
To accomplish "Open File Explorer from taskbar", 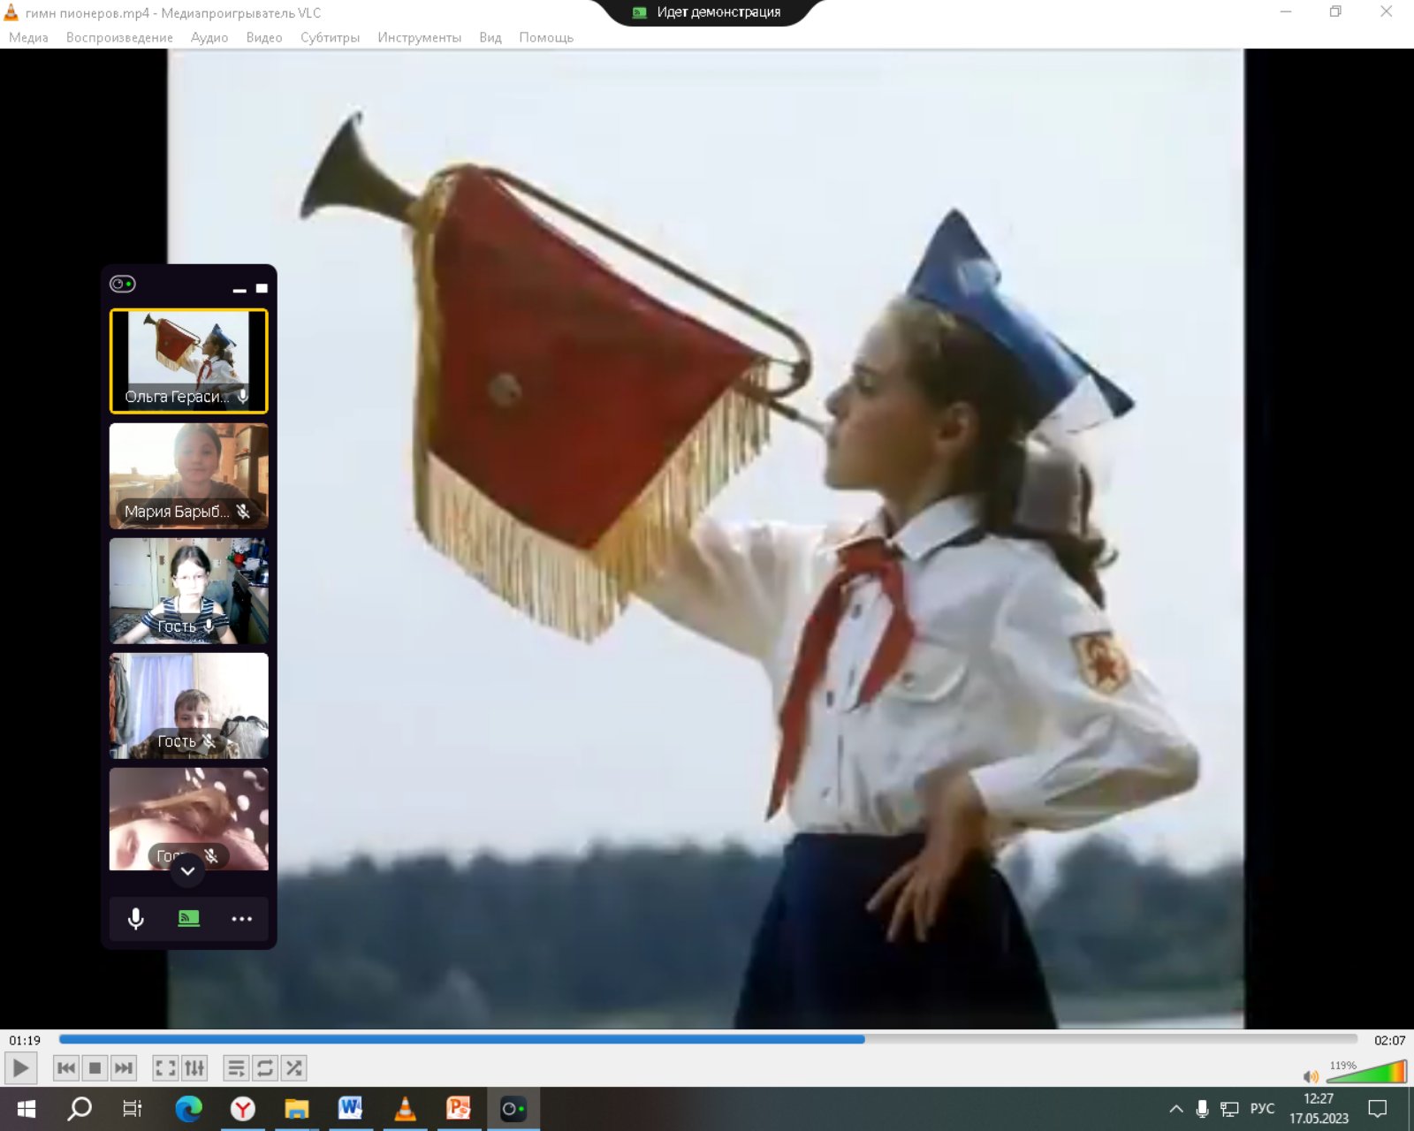I will (296, 1109).
